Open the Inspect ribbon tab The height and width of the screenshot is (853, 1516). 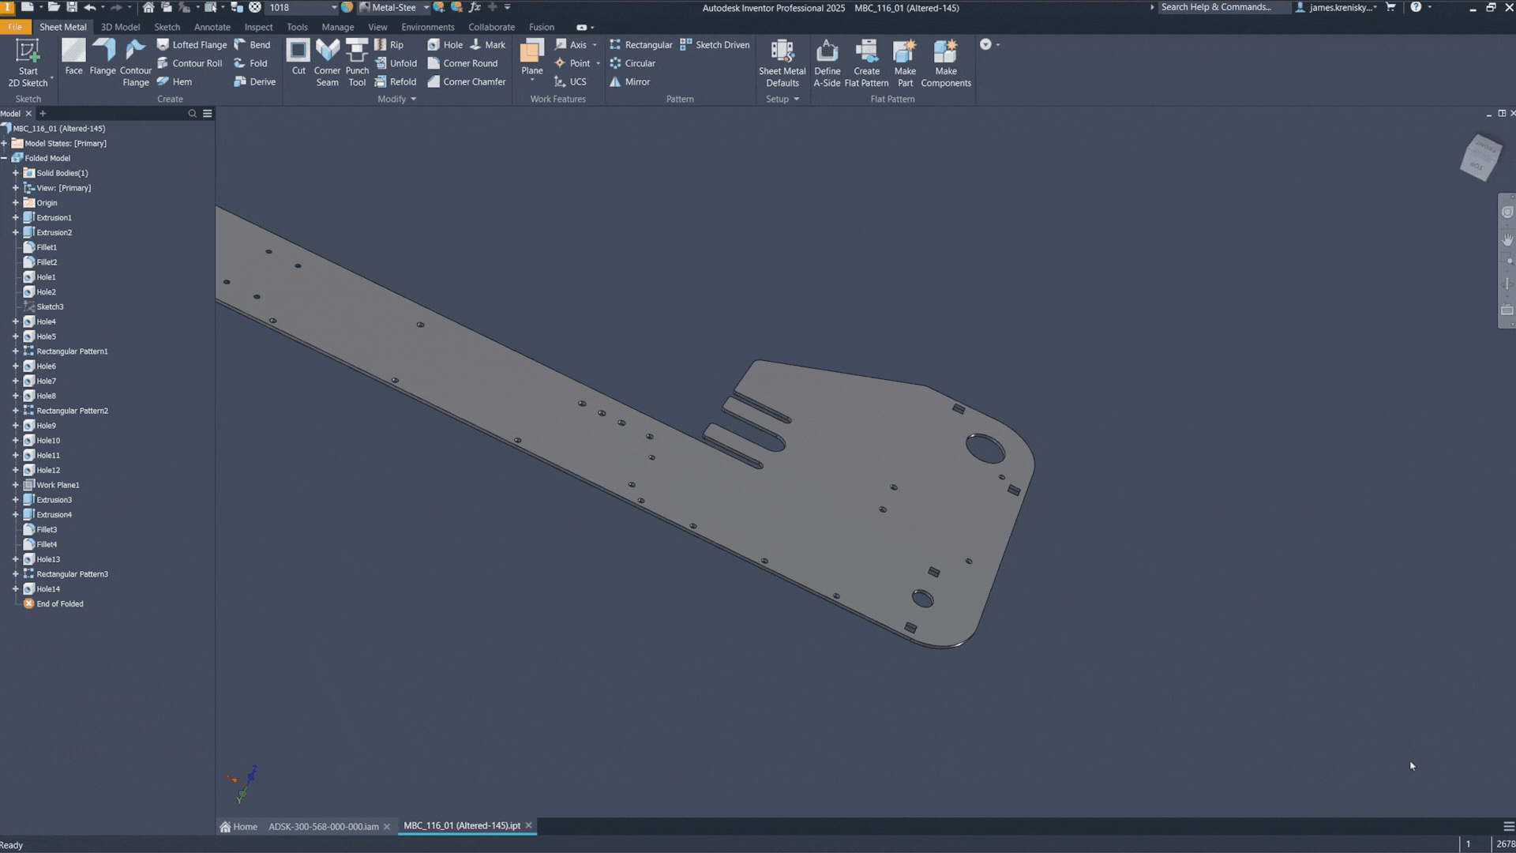pos(258,27)
